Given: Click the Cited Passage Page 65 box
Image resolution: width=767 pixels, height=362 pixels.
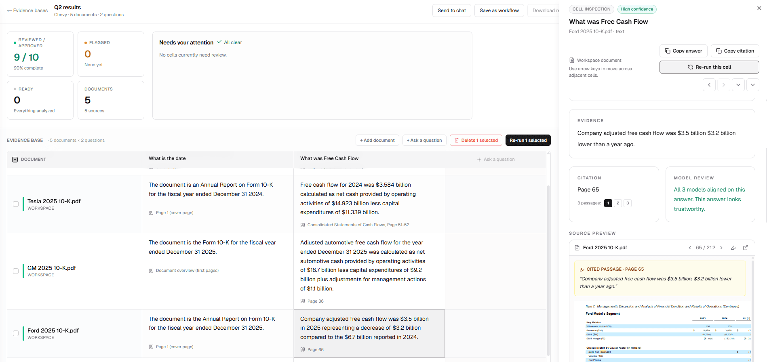Looking at the screenshot, I should click(660, 278).
